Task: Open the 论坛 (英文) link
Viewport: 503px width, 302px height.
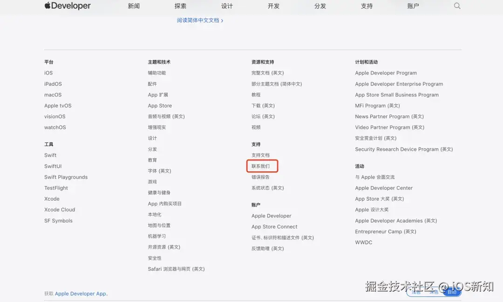Action: [x=263, y=116]
